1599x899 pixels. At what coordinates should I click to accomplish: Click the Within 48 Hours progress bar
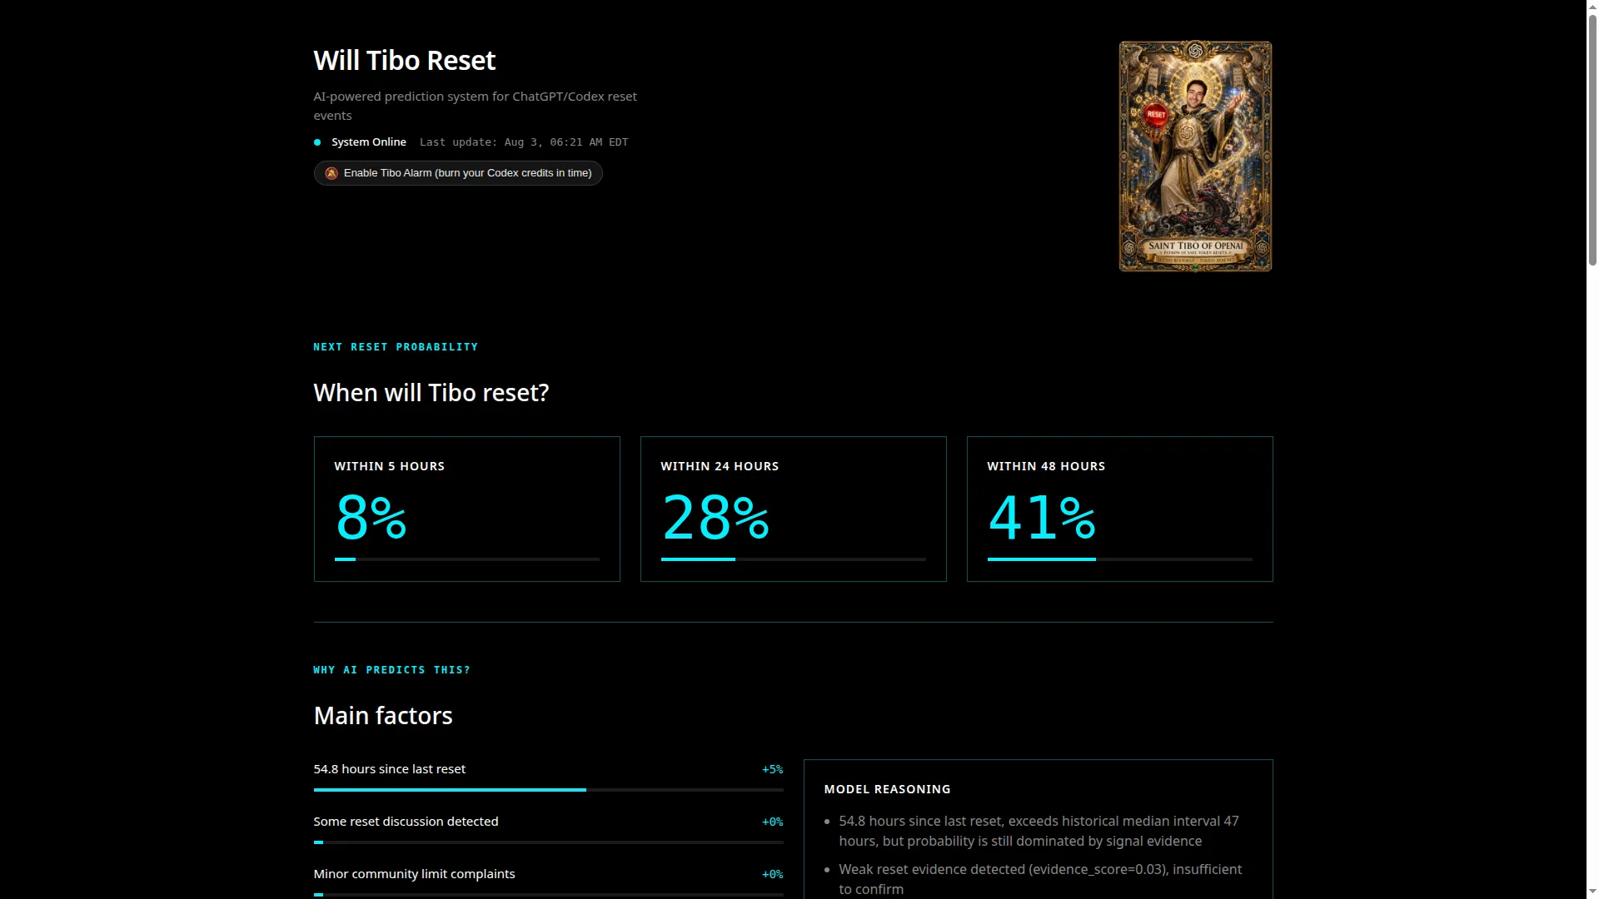click(1120, 559)
